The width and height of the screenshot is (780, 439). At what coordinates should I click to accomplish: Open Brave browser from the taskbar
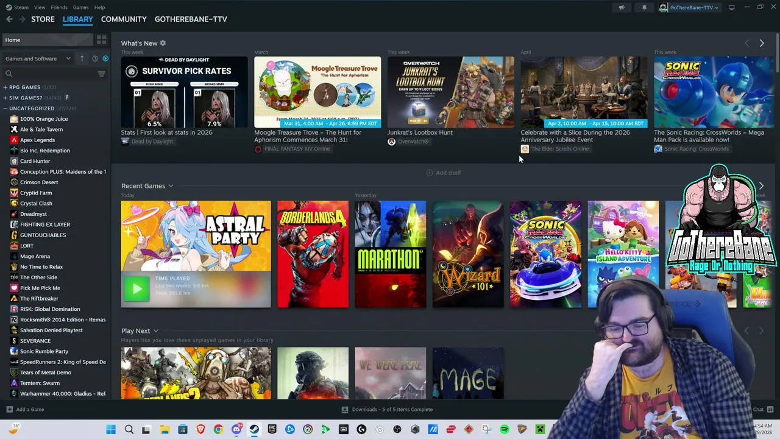pyautogui.click(x=200, y=430)
